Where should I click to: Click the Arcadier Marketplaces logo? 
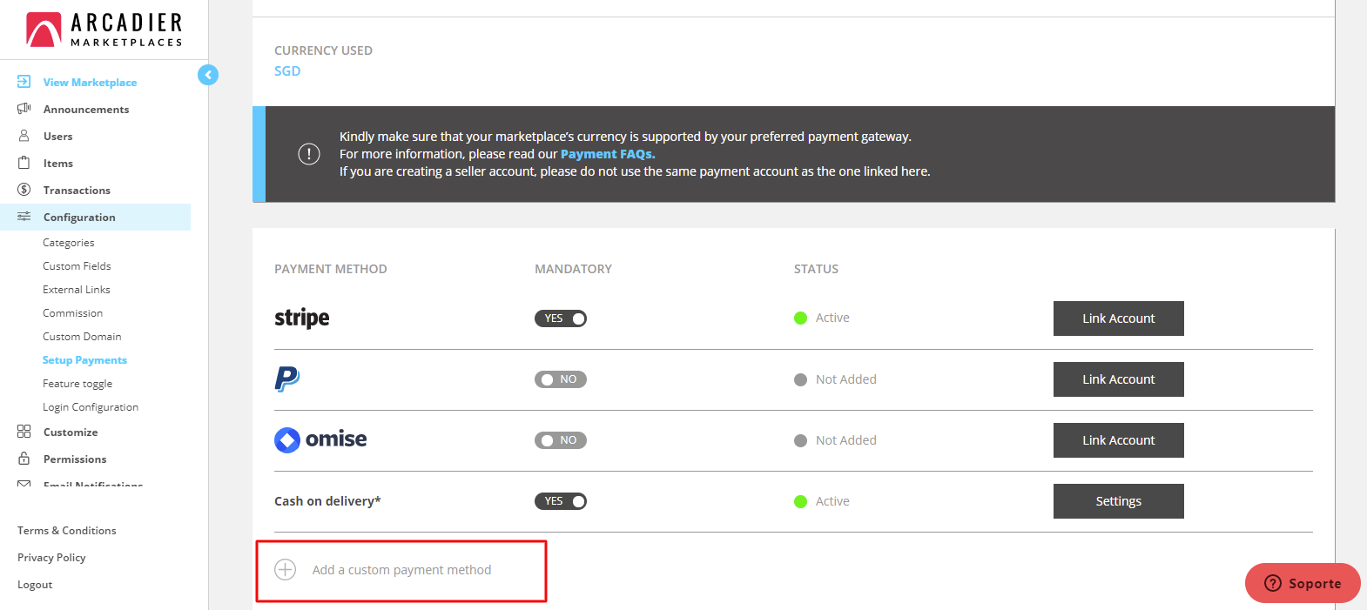pos(104,30)
